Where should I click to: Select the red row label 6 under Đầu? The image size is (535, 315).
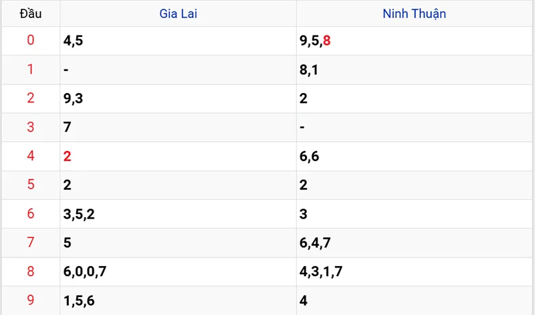point(31,214)
